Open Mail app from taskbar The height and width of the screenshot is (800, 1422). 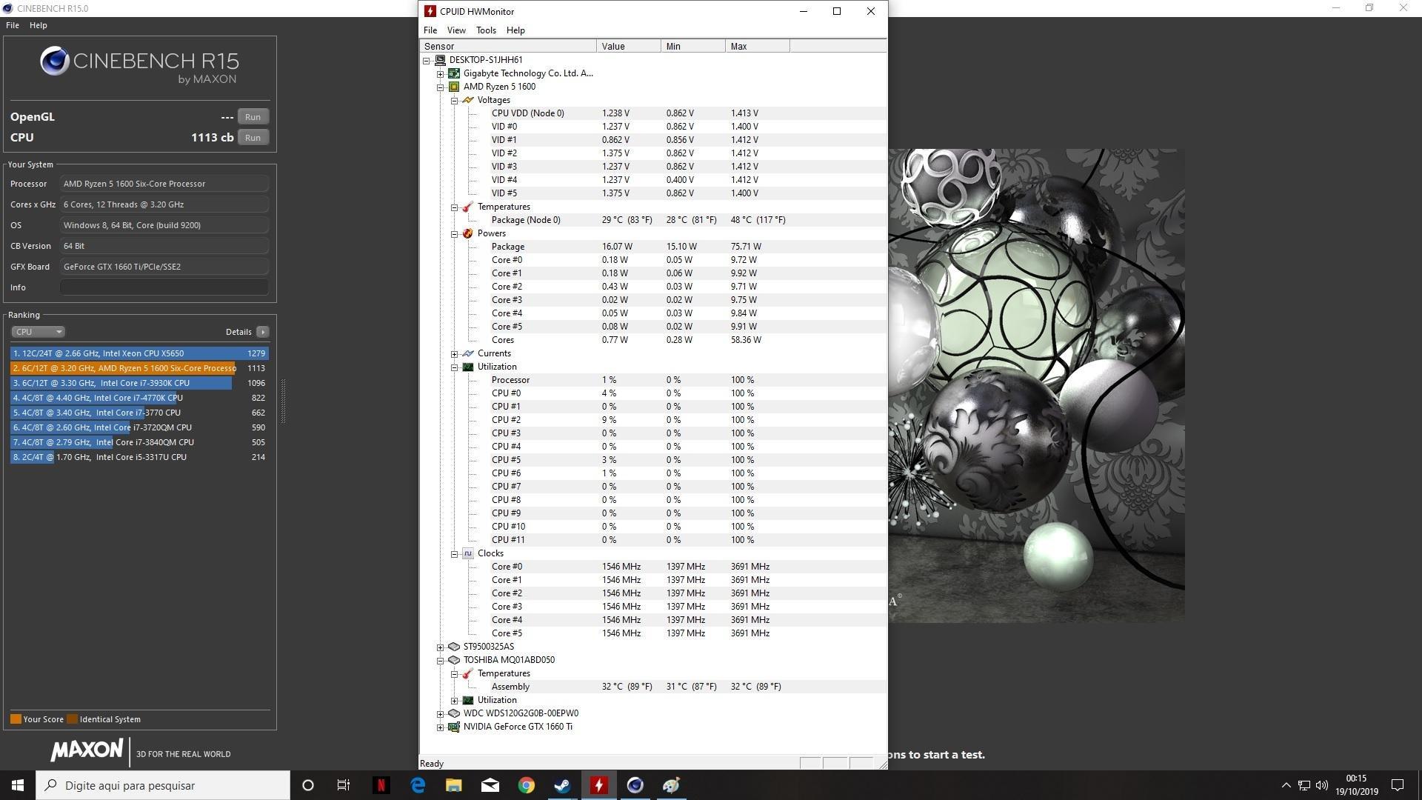click(490, 785)
